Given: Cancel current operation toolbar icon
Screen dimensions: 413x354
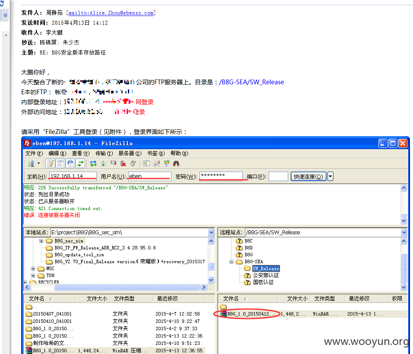Looking at the screenshot, I should pyautogui.click(x=113, y=163).
